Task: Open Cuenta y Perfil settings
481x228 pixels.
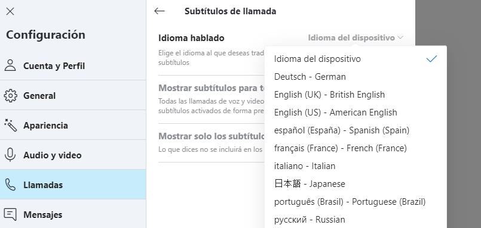Action: pyautogui.click(x=73, y=65)
